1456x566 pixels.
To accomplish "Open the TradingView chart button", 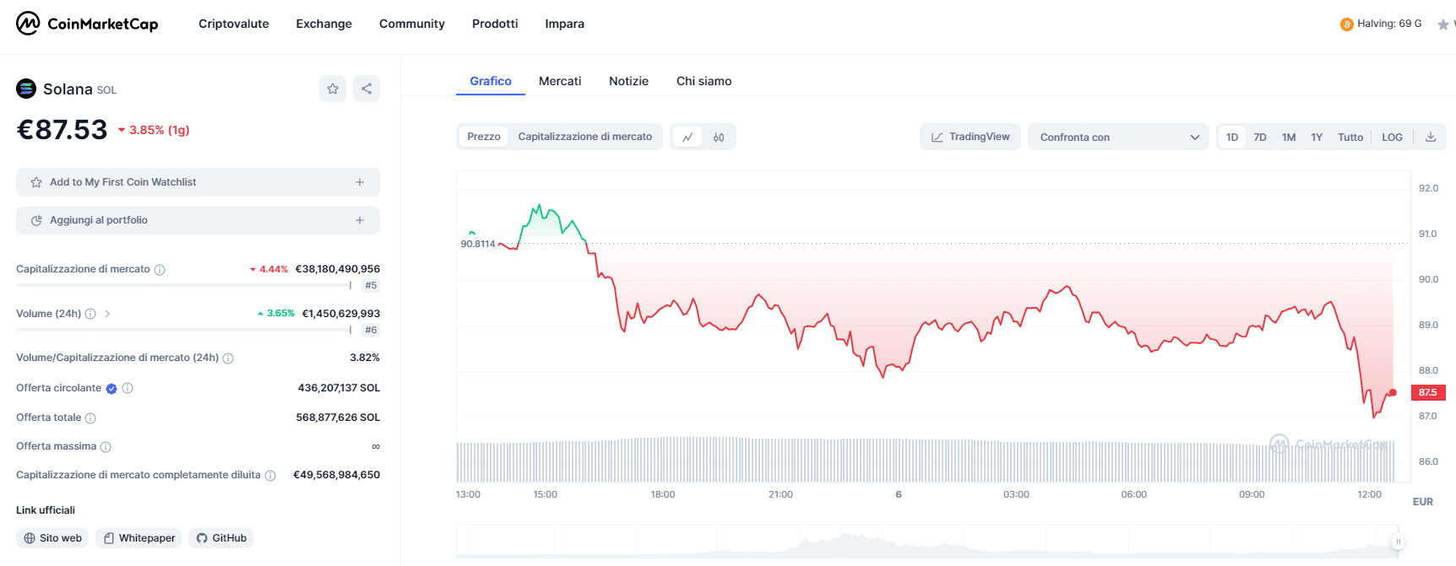I will 970,137.
